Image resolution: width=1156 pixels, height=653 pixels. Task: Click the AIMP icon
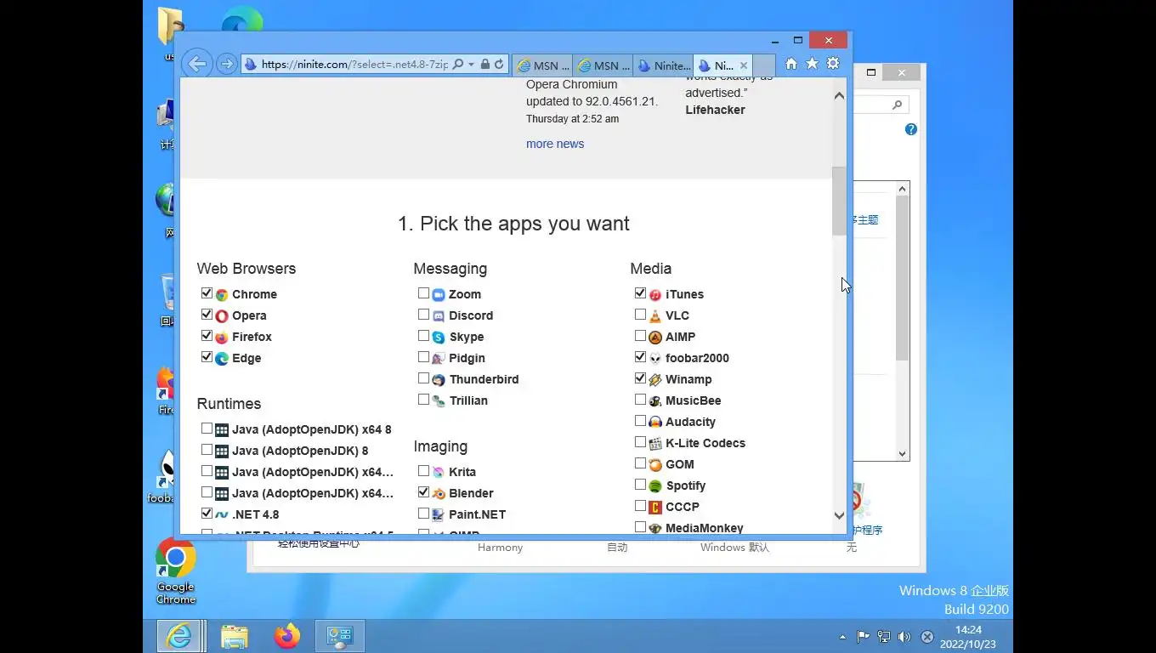(x=655, y=337)
